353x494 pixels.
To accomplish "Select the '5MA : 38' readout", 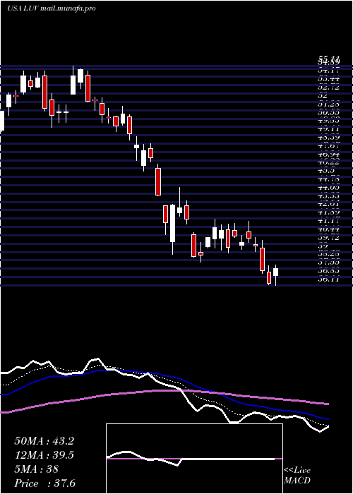I will point(36,469).
